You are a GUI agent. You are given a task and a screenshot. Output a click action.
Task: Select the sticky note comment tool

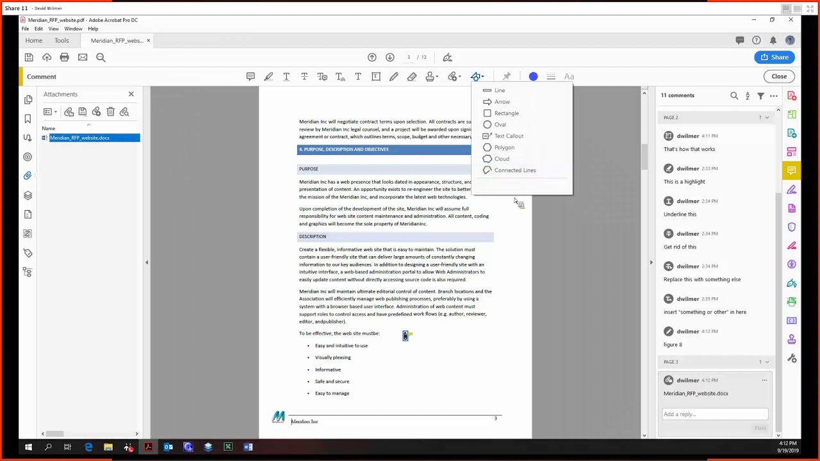[x=250, y=76]
